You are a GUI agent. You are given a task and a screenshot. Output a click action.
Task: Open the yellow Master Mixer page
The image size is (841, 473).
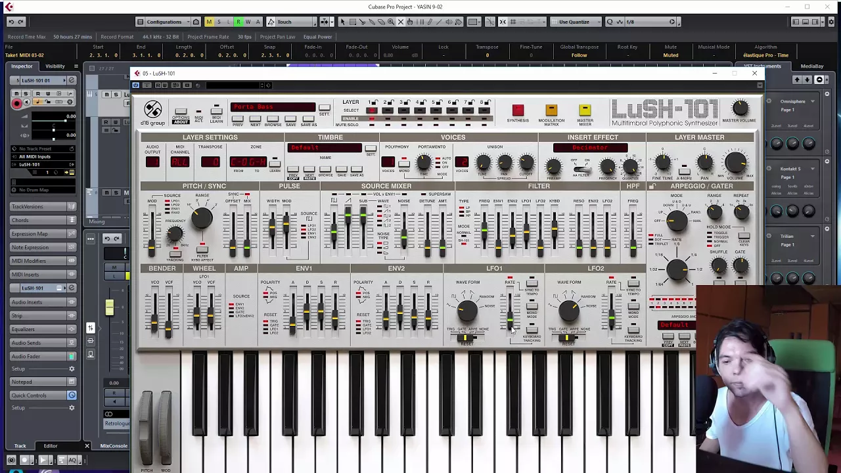click(585, 110)
